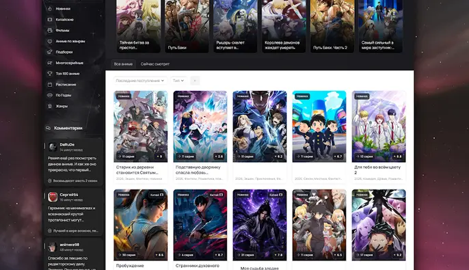
Task: Open the Новинки menu item
Action: 63,9
